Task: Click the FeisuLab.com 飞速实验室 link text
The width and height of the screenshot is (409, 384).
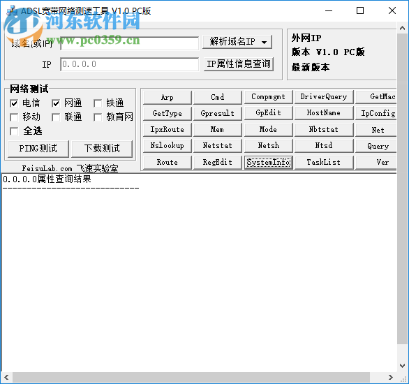Action: point(70,168)
